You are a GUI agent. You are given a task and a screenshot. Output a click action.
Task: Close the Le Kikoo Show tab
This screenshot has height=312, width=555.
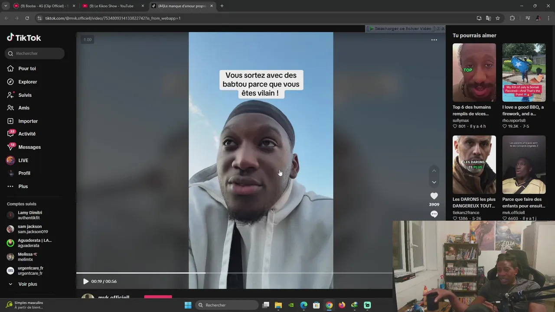[143, 6]
